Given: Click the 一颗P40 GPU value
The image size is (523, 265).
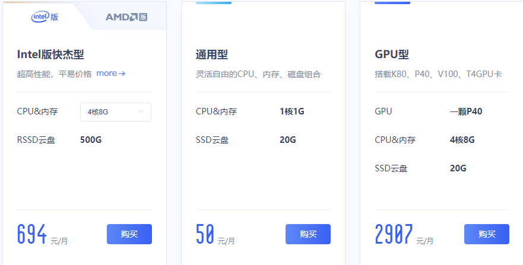Looking at the screenshot, I should pos(466,111).
